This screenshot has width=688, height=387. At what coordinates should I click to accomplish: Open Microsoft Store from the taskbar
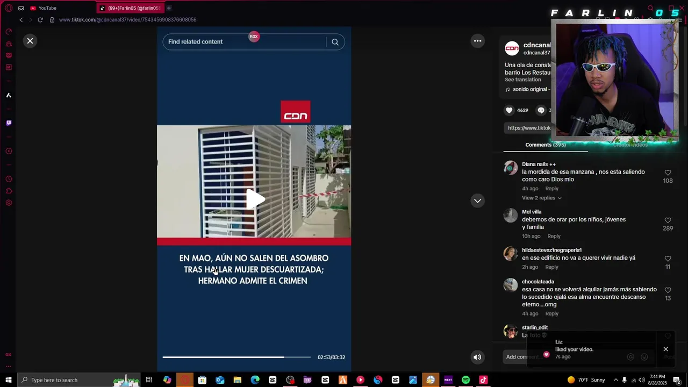202,380
